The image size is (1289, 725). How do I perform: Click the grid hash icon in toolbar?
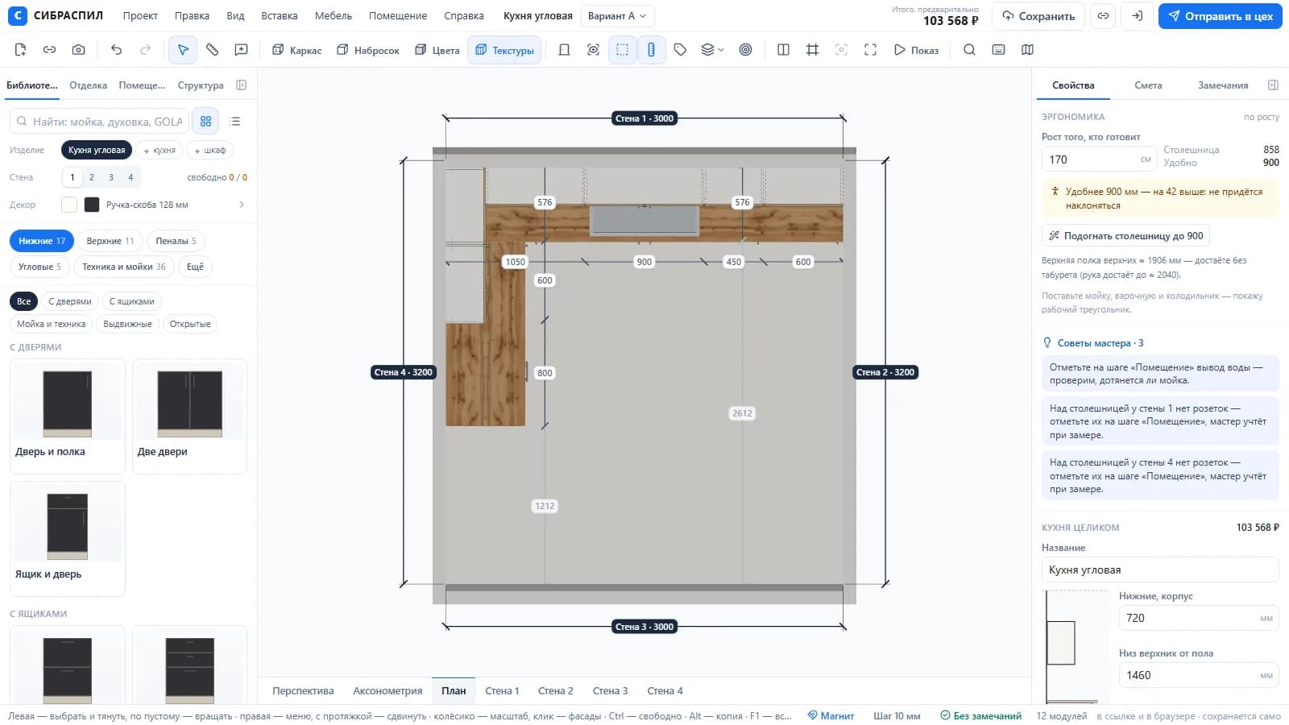pyautogui.click(x=812, y=50)
